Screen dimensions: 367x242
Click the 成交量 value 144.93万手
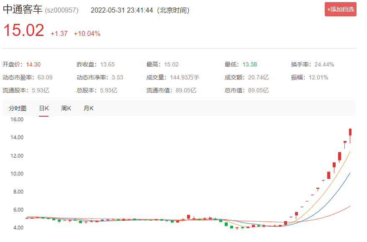coord(185,77)
